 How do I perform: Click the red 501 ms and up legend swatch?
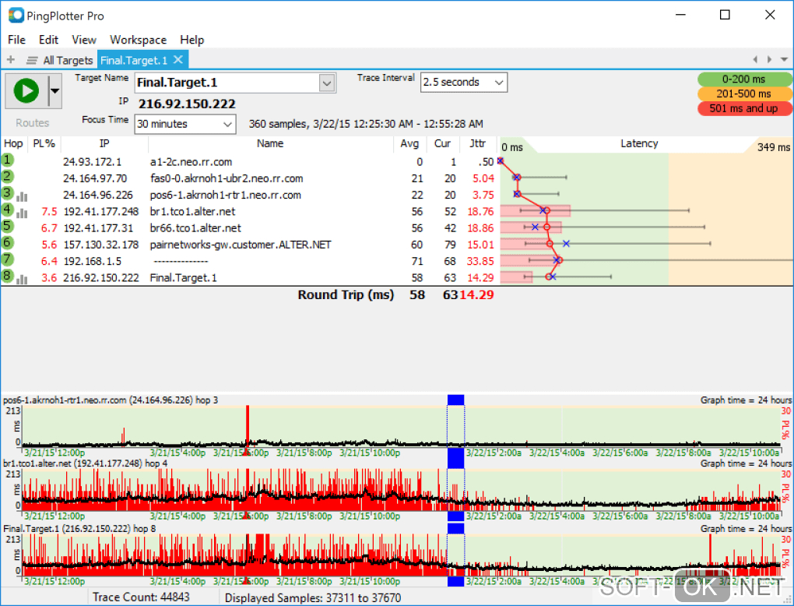coord(743,108)
